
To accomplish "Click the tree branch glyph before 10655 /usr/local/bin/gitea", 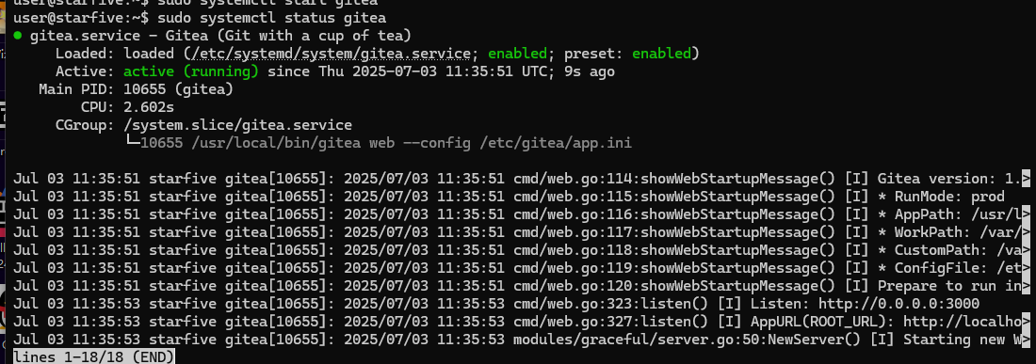I will 132,142.
